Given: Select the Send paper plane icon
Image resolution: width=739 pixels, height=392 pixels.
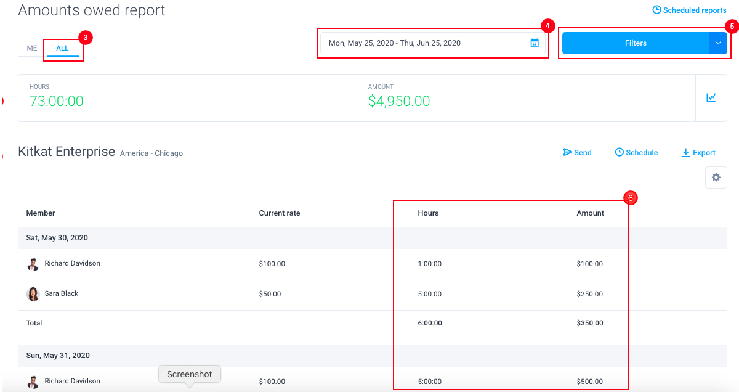Looking at the screenshot, I should (567, 152).
